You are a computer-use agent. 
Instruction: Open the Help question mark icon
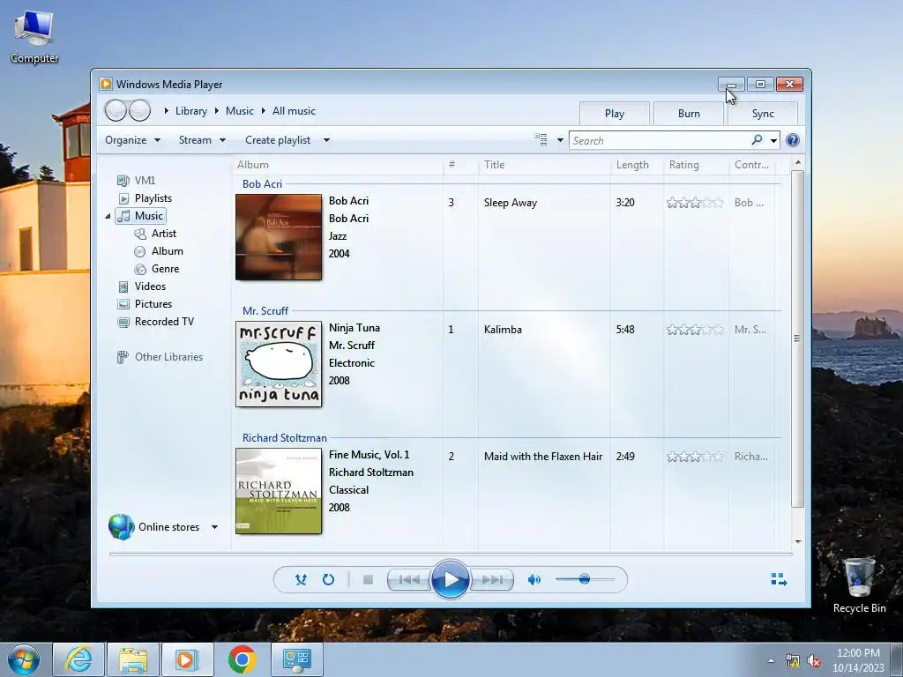click(x=793, y=140)
